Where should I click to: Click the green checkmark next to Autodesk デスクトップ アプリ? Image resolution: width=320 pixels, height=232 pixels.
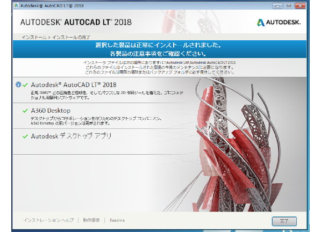coord(25,136)
